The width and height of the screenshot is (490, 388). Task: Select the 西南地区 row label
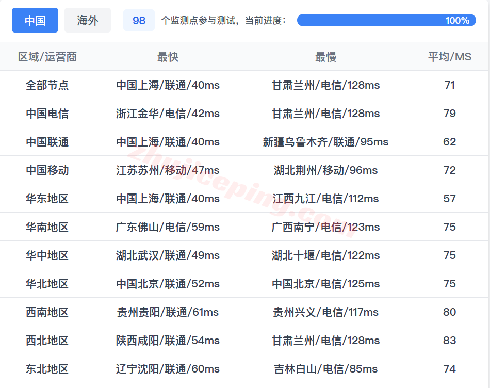pyautogui.click(x=47, y=312)
